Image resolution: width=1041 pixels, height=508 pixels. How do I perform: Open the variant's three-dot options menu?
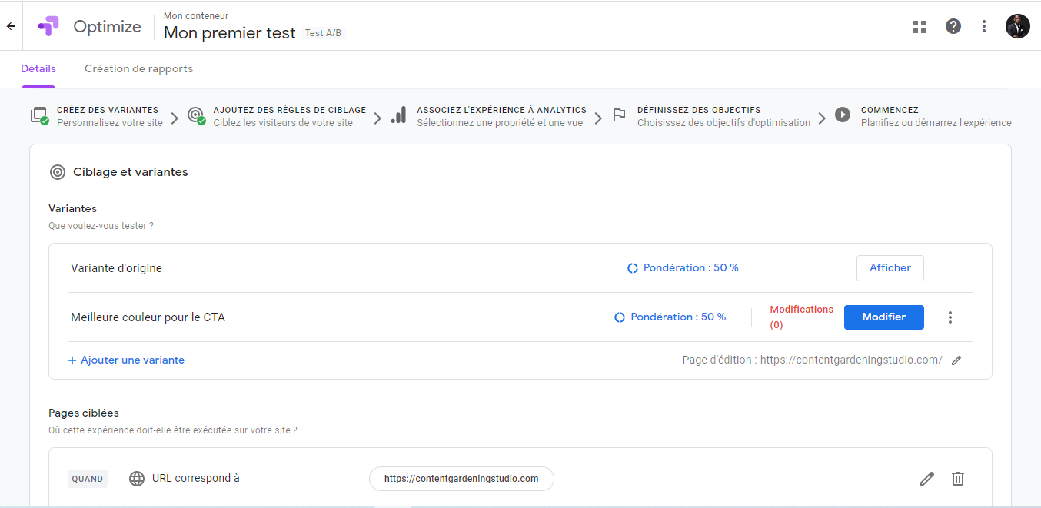click(950, 317)
